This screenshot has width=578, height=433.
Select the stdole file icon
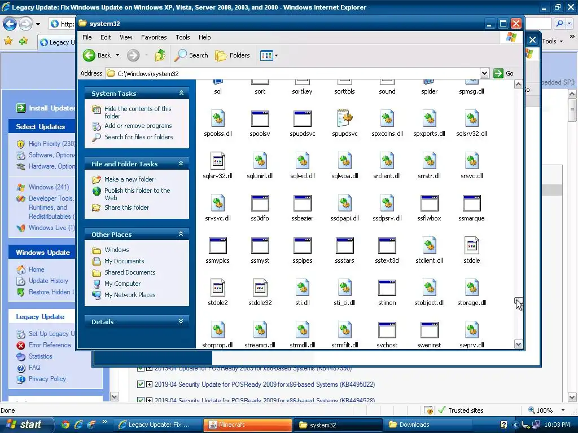[x=471, y=246]
